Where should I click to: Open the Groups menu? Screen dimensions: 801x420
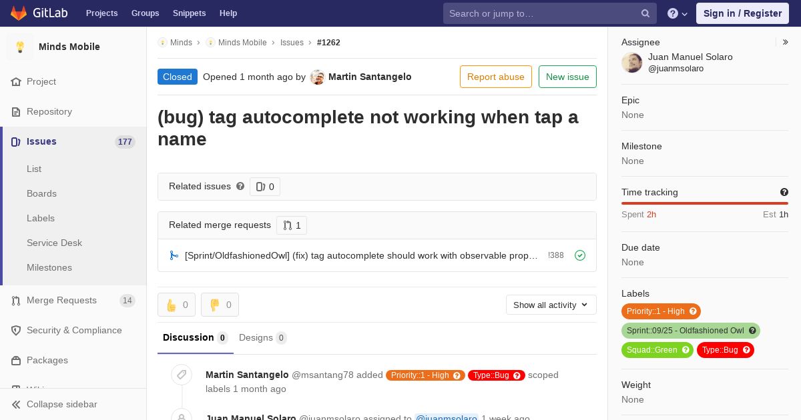(x=145, y=13)
